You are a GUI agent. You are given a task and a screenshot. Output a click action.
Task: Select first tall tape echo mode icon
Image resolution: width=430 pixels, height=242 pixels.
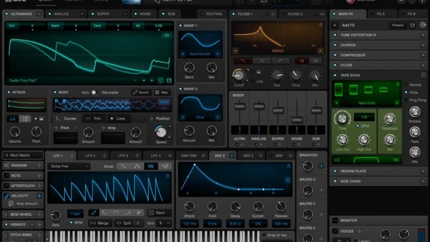click(x=338, y=89)
